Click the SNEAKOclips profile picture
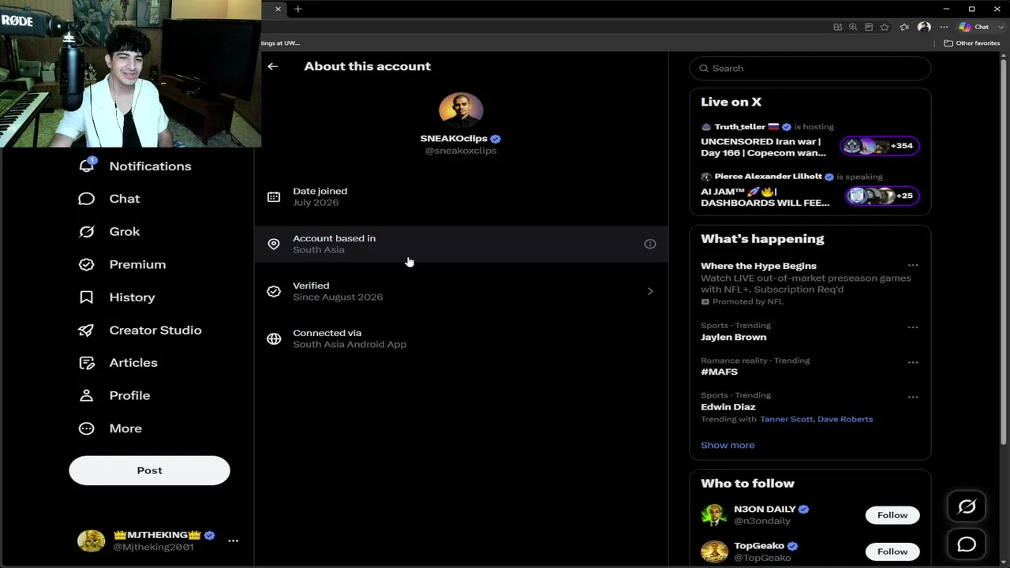The image size is (1010, 568). tap(461, 110)
